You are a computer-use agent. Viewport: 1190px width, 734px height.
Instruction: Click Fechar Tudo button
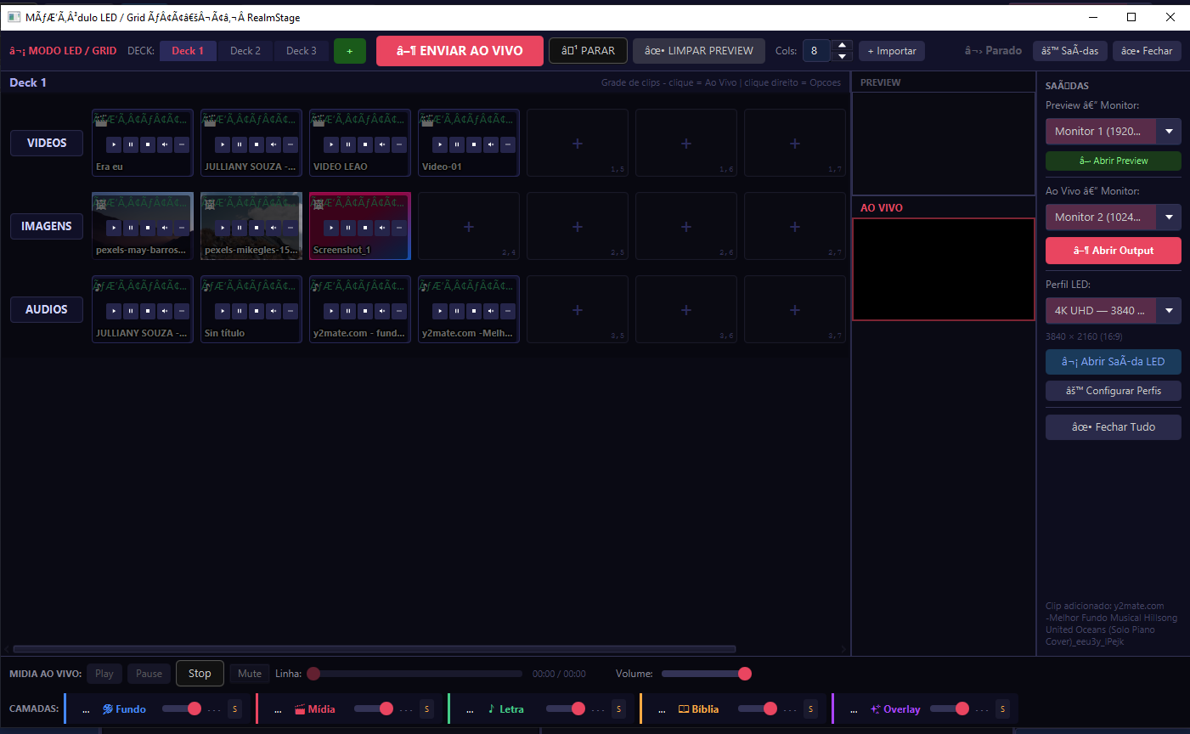click(x=1114, y=427)
